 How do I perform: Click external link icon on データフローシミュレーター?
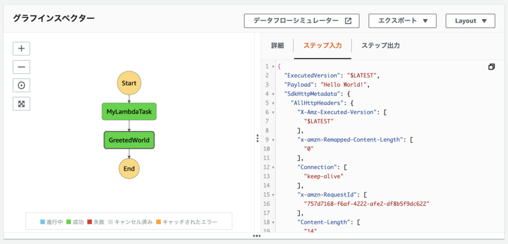point(348,21)
